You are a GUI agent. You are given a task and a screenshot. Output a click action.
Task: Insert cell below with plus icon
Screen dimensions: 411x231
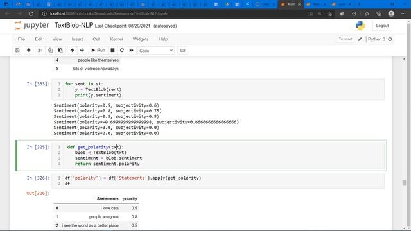[x=28, y=50]
